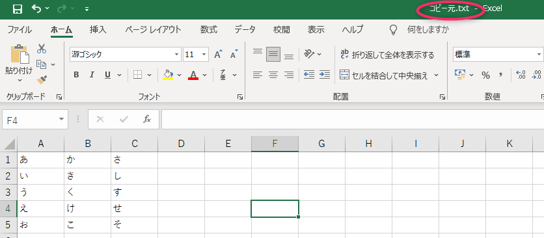This screenshot has height=238, width=544.
Task: Increase indent in the alignment group
Action: coord(325,75)
